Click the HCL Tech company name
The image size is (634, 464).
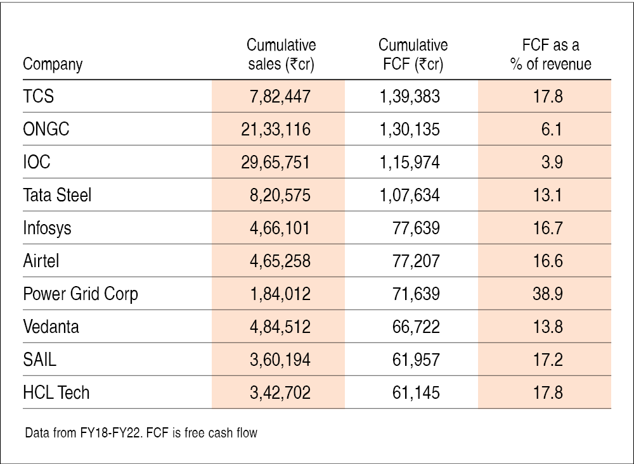pos(56,392)
